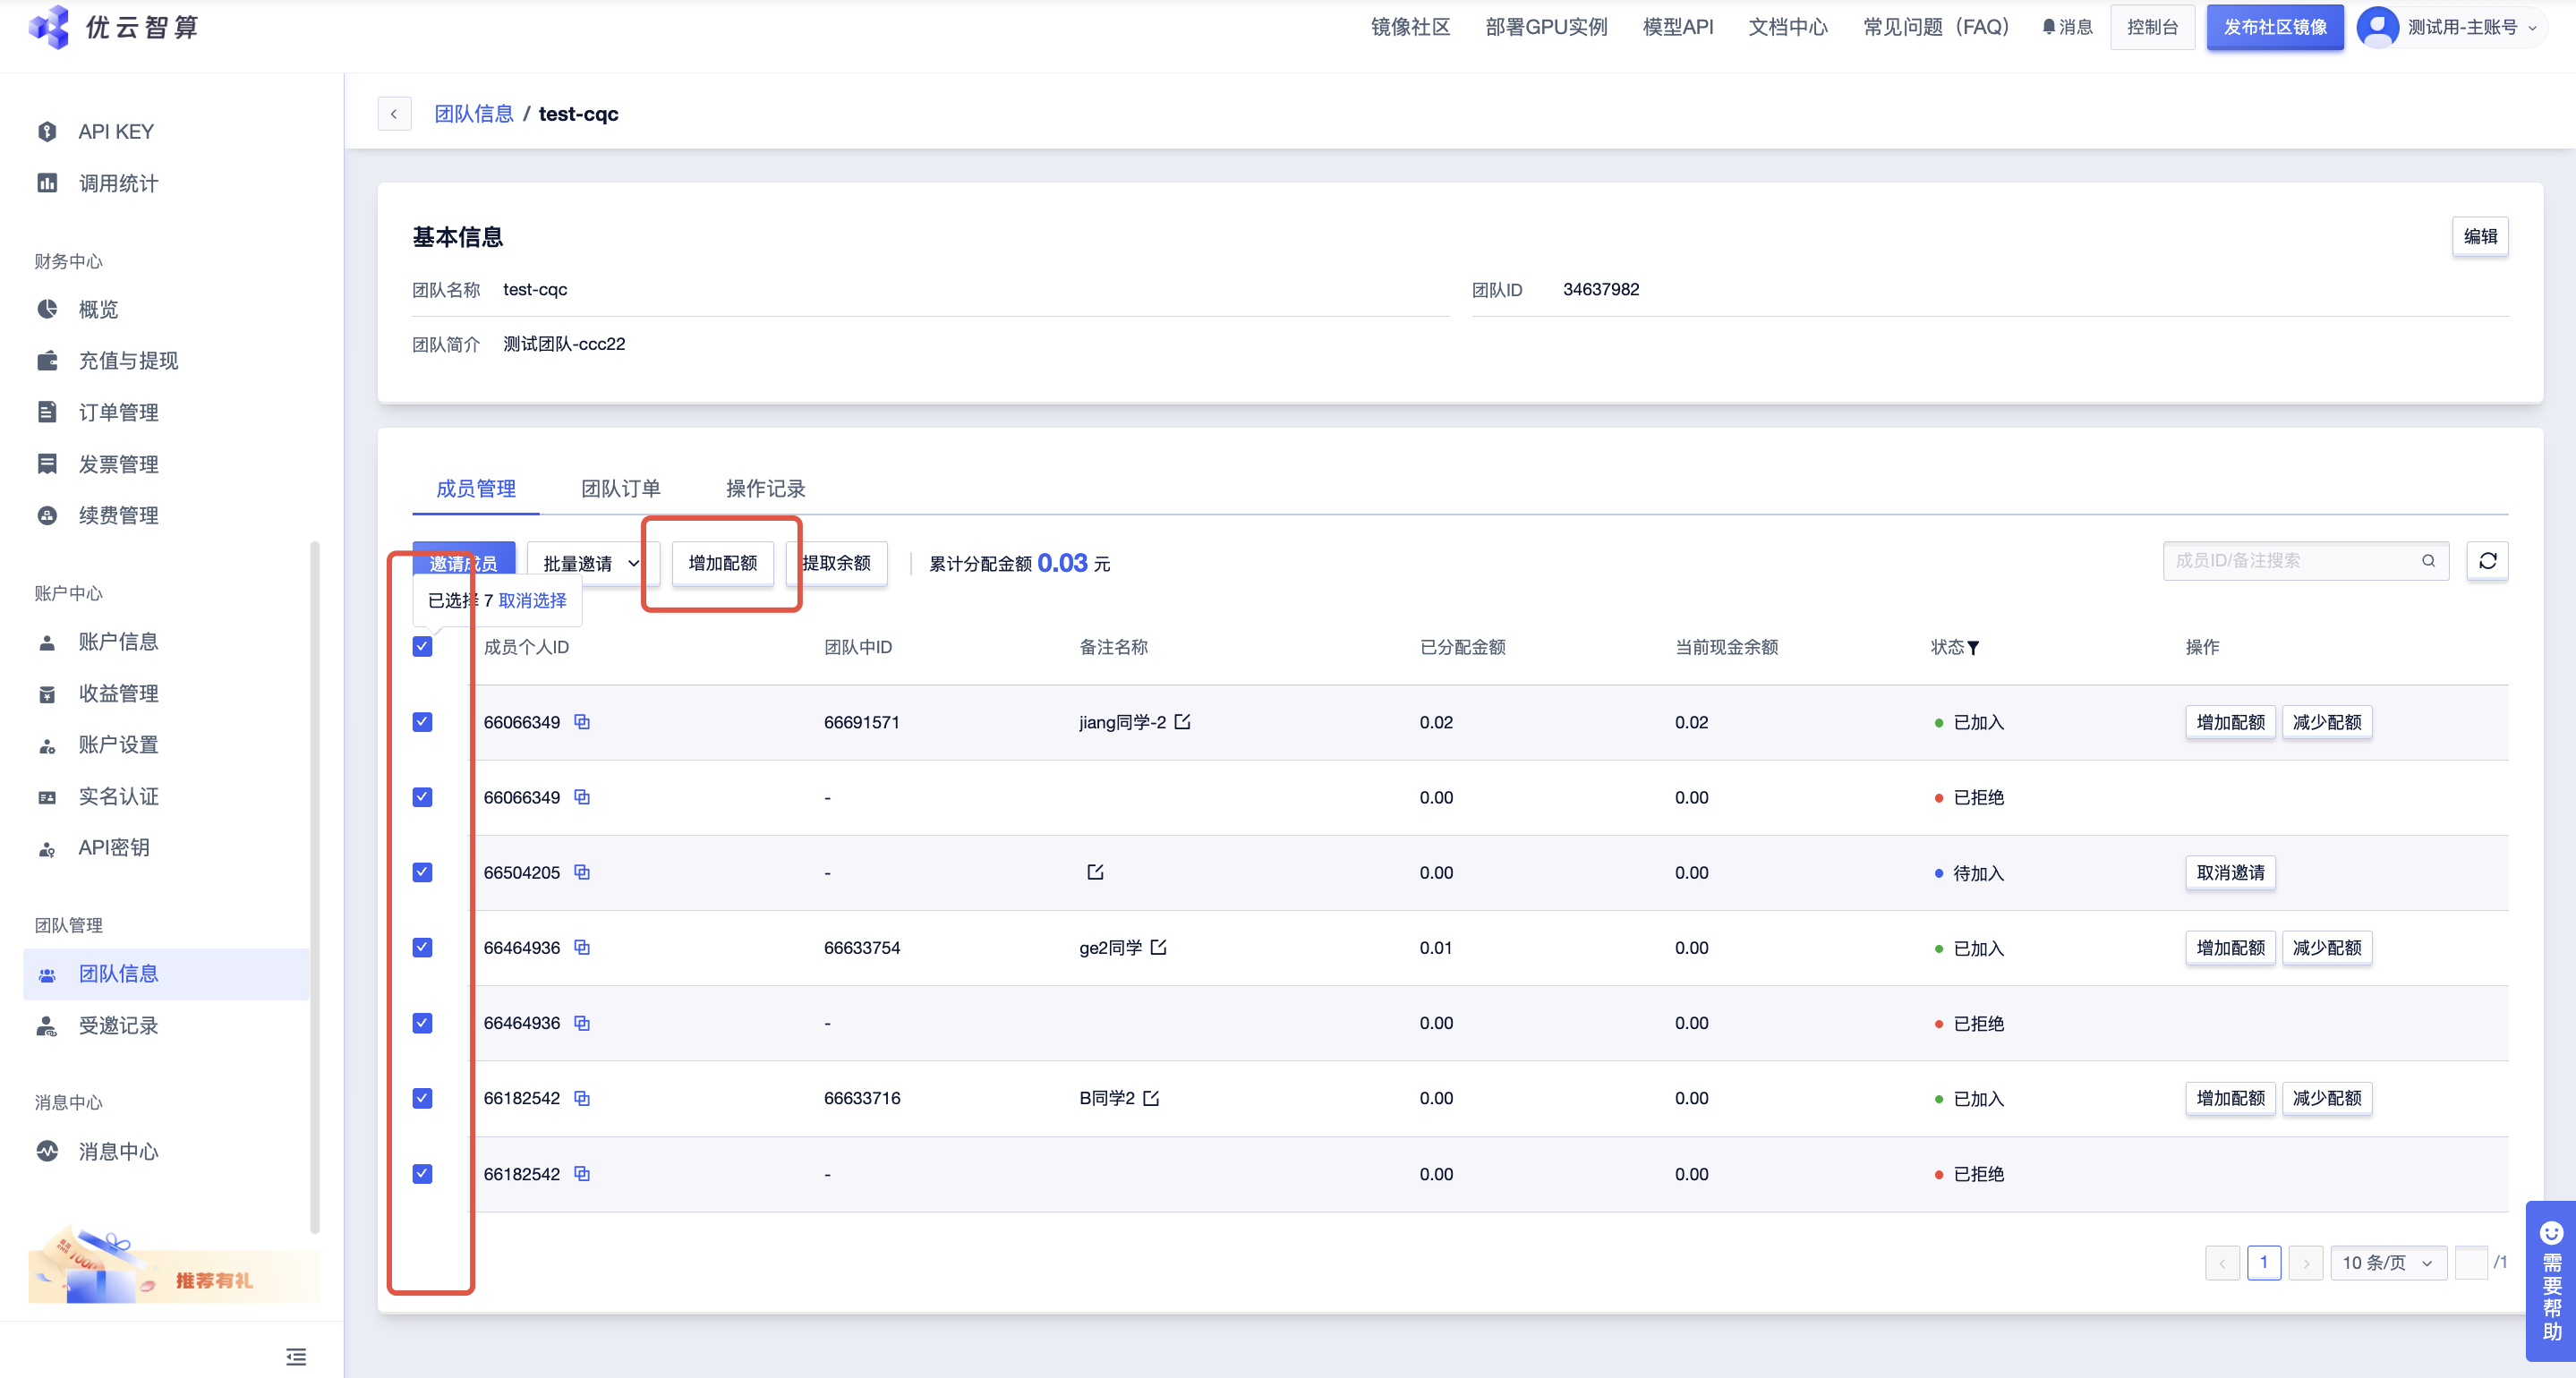Click 取消选择 link

tap(532, 600)
